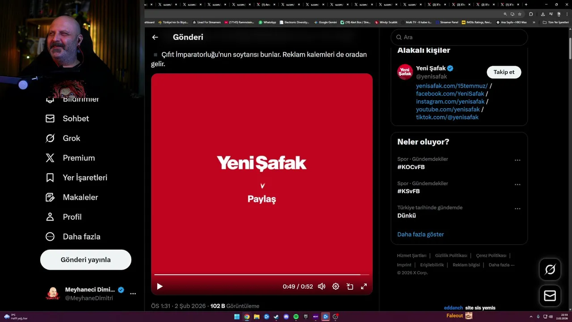This screenshot has width=572, height=322.
Task: Toggle picture-in-picture for video
Action: 350,286
